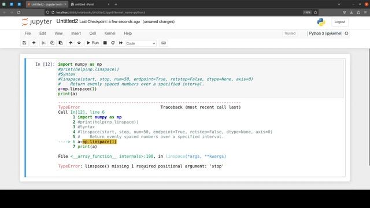The width and height of the screenshot is (370, 208).
Task: Open the Code cell type dropdown
Action: pyautogui.click(x=141, y=43)
